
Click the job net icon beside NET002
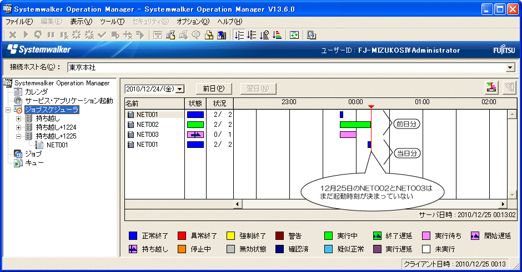tap(131, 125)
